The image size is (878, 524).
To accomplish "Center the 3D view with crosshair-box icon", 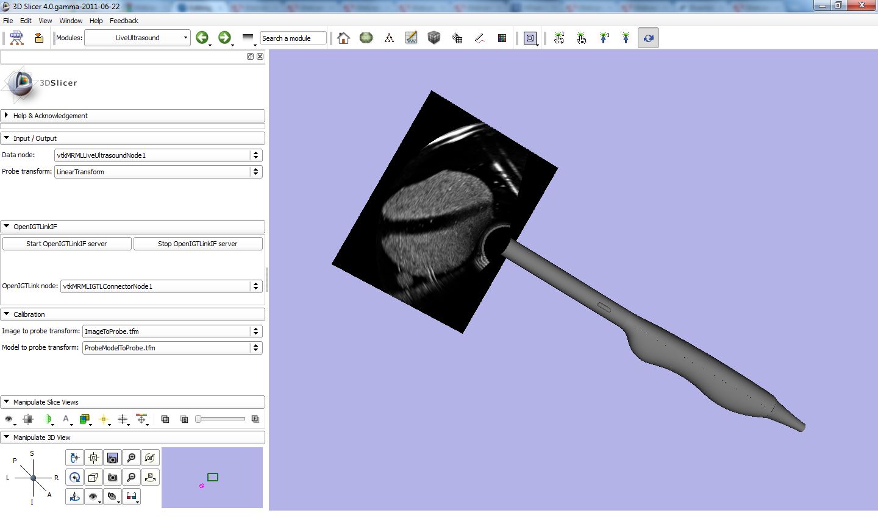I will point(93,458).
